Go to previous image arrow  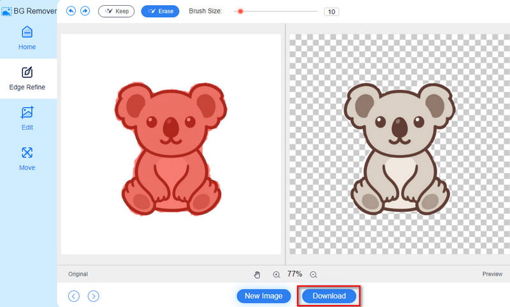[74, 296]
